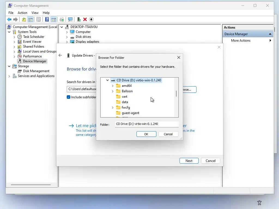Click the Back arrow in Update Drivers wizard
Screen dimensions: 279x209
tap(60, 55)
